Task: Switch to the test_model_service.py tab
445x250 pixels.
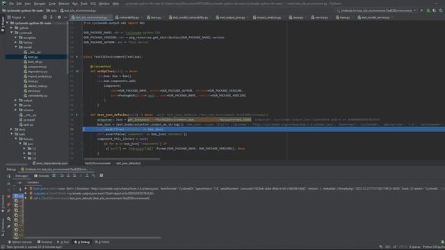Action: pos(375,17)
